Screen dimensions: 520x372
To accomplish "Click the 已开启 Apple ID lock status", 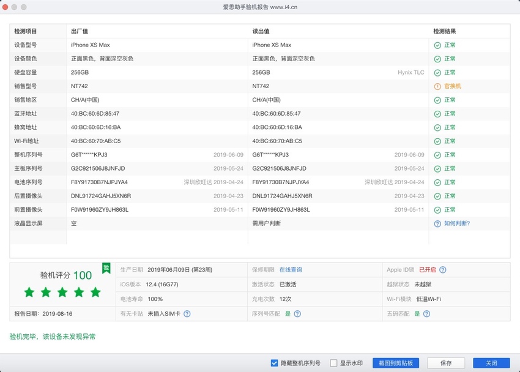I will pos(428,270).
